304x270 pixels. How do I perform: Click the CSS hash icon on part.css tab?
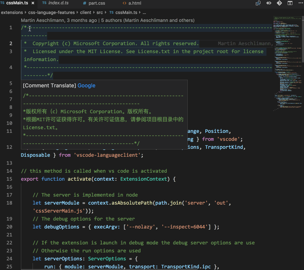click(x=84, y=3)
